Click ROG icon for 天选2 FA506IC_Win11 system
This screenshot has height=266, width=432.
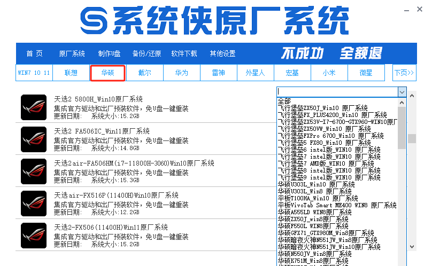pos(34,139)
